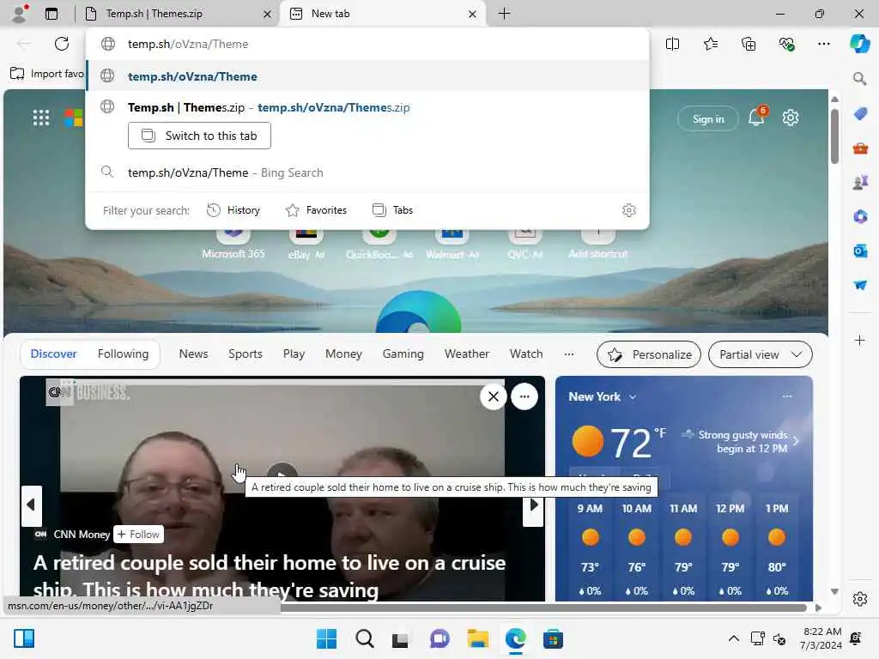This screenshot has width=879, height=659.
Task: Click the Sign in button
Action: [x=708, y=118]
